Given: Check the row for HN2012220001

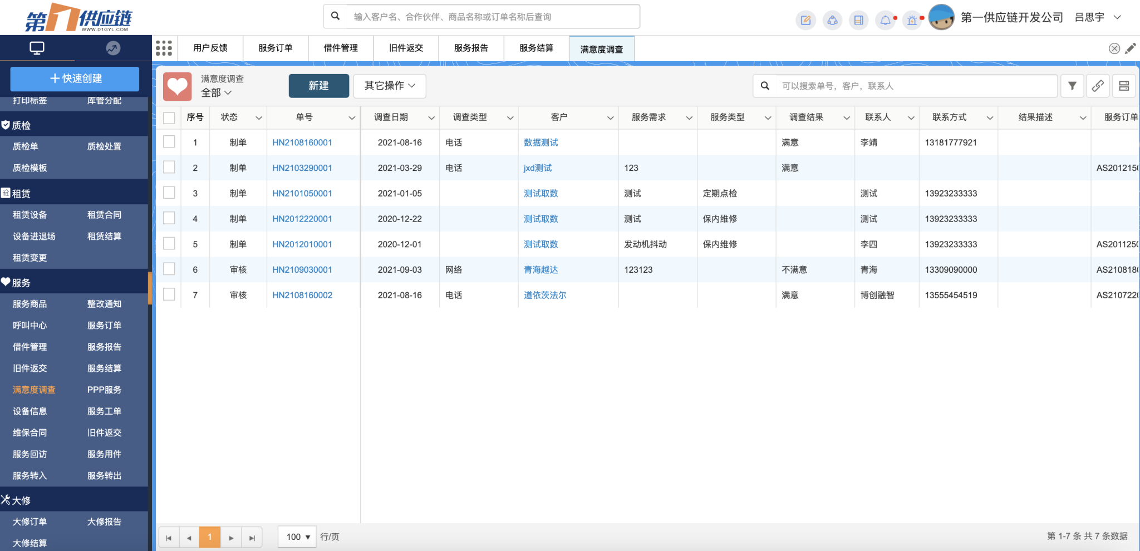Looking at the screenshot, I should coord(169,218).
